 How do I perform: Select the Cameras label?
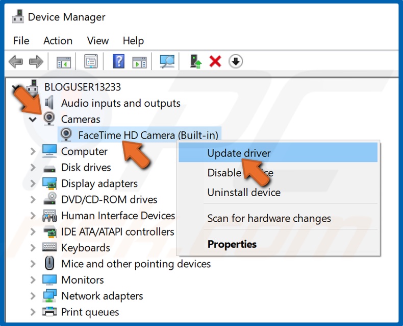tap(81, 119)
